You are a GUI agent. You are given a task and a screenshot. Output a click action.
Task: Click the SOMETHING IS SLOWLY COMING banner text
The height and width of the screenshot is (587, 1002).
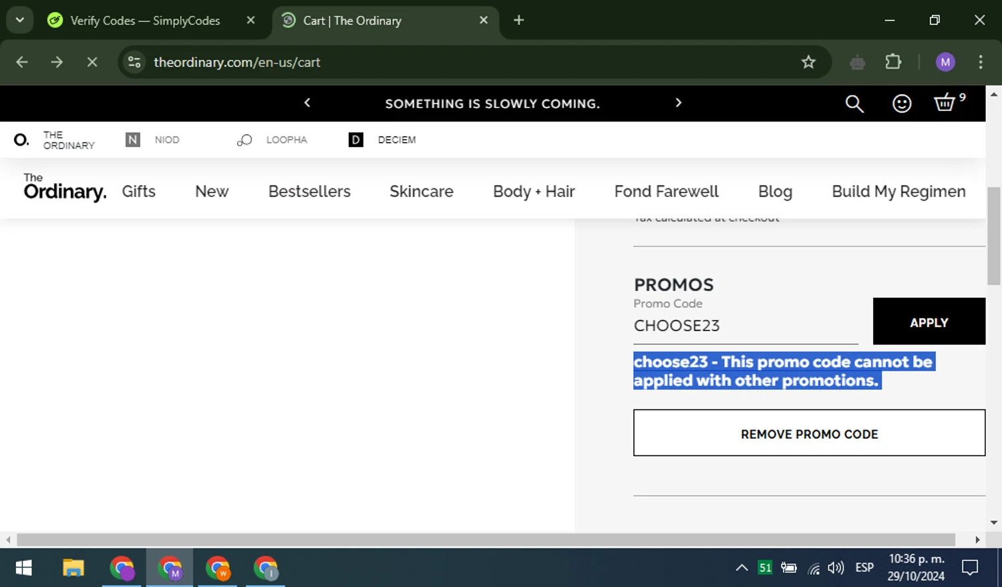[492, 104]
